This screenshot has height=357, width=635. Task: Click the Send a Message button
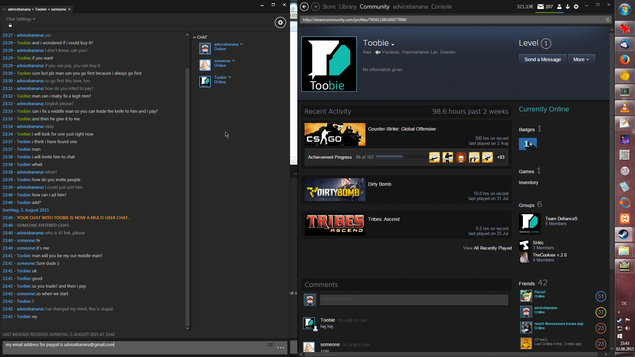pyautogui.click(x=542, y=59)
